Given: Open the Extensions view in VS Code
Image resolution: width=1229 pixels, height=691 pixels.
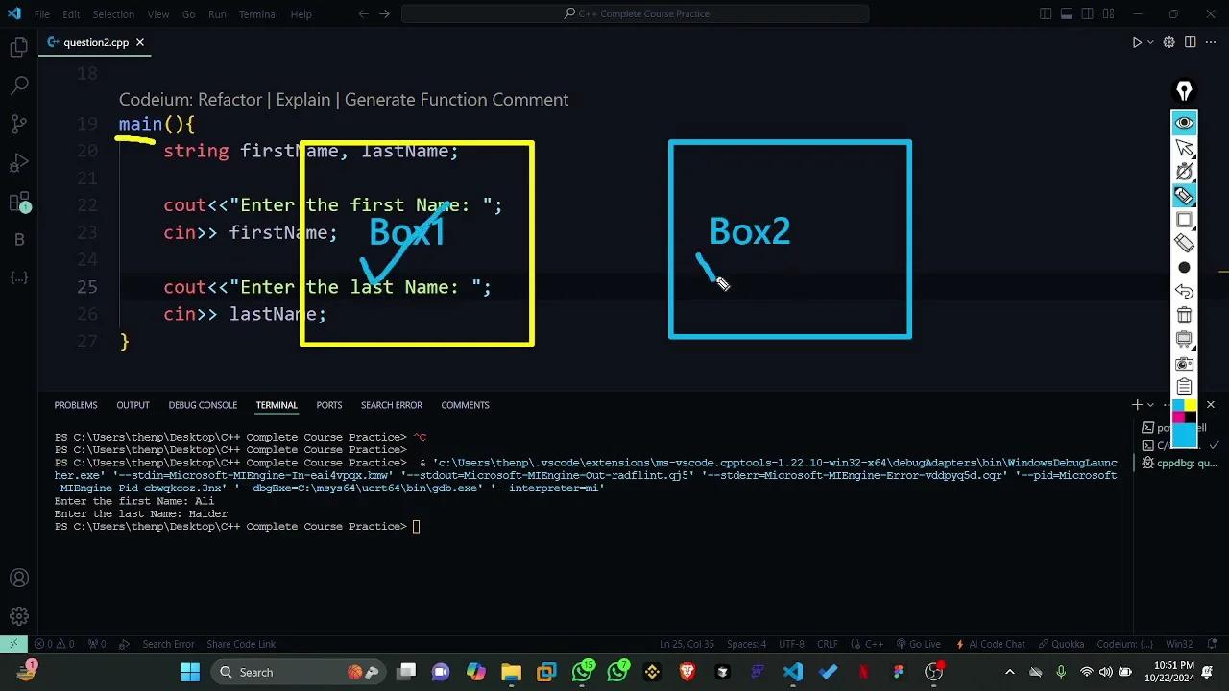Looking at the screenshot, I should tap(19, 201).
